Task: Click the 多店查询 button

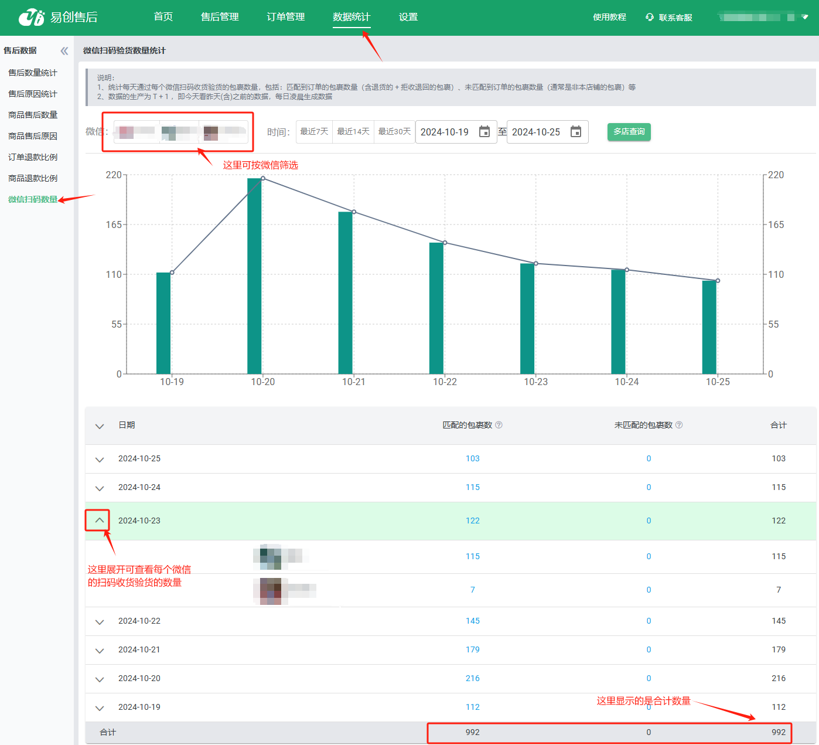Action: pos(629,132)
